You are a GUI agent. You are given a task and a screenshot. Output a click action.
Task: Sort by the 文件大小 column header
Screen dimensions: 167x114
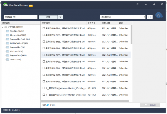point(94,23)
